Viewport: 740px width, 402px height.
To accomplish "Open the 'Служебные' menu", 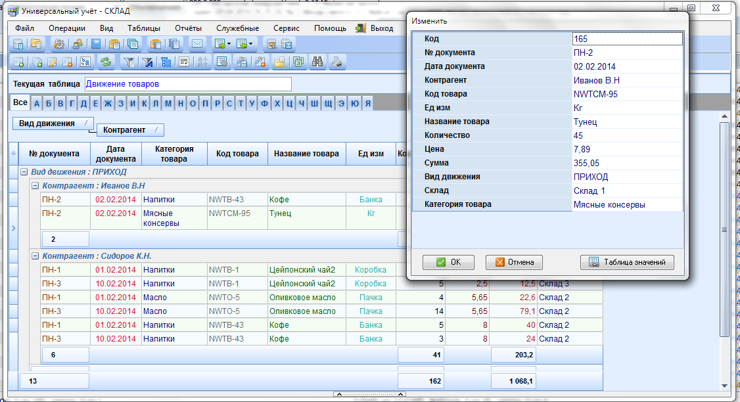I will [x=237, y=28].
